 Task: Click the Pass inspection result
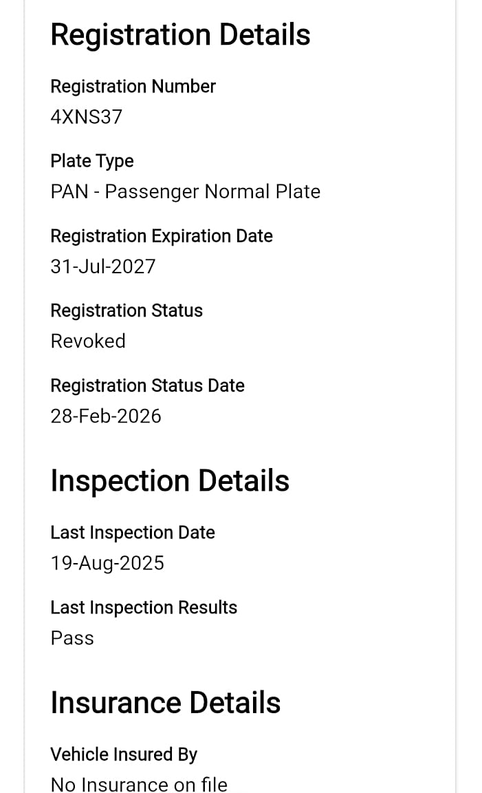[x=72, y=638]
